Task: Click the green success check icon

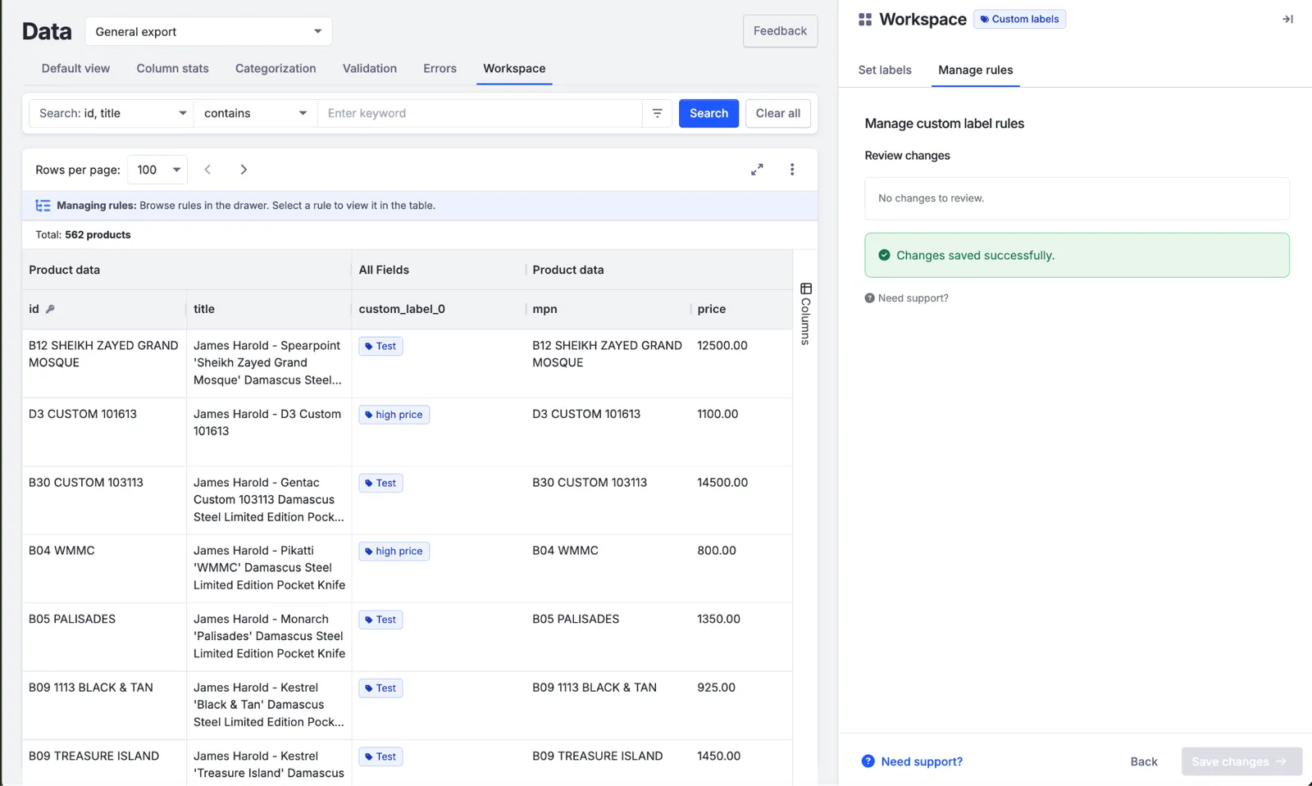Action: (x=884, y=255)
